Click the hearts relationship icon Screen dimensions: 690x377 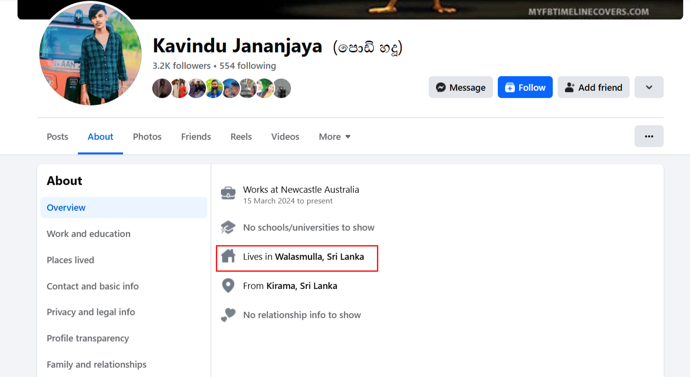[x=228, y=315]
